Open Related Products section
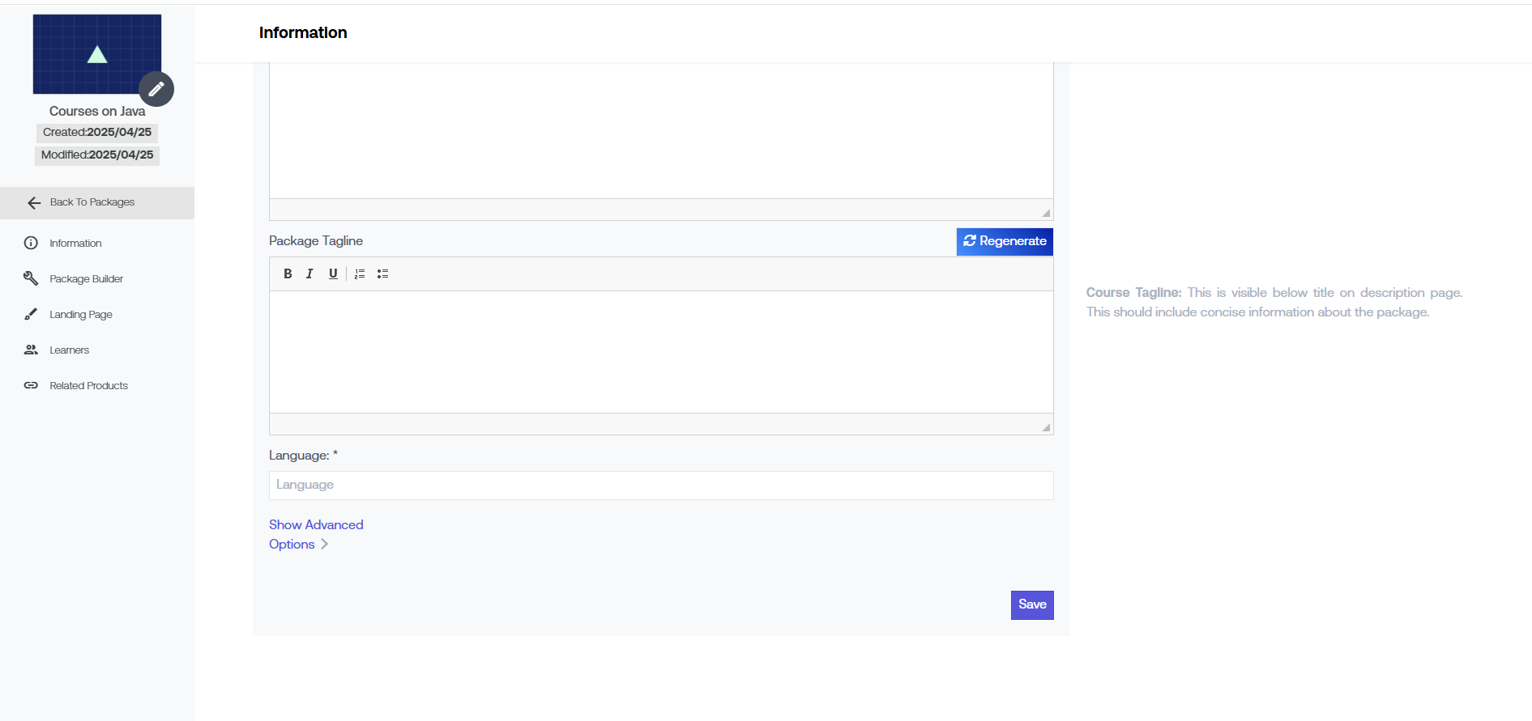The width and height of the screenshot is (1532, 721). 88,386
